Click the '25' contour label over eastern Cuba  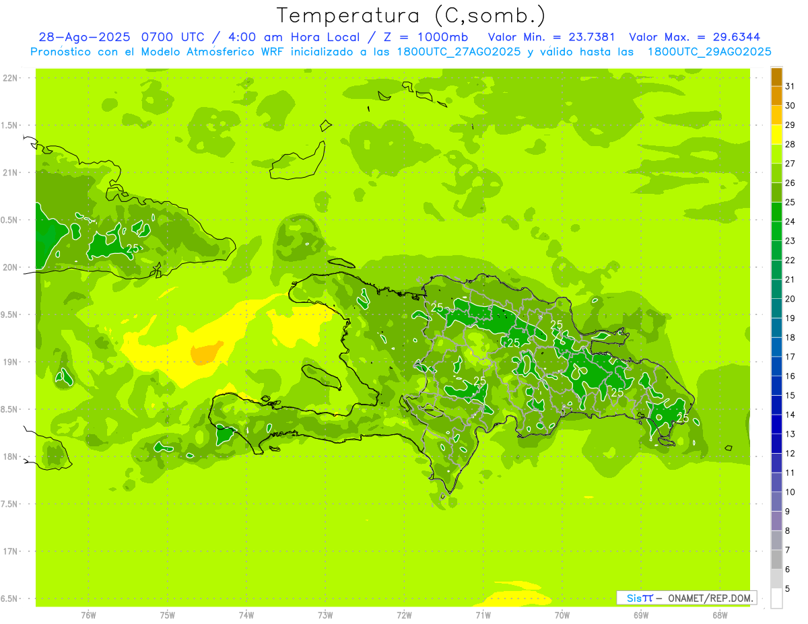[x=133, y=248]
